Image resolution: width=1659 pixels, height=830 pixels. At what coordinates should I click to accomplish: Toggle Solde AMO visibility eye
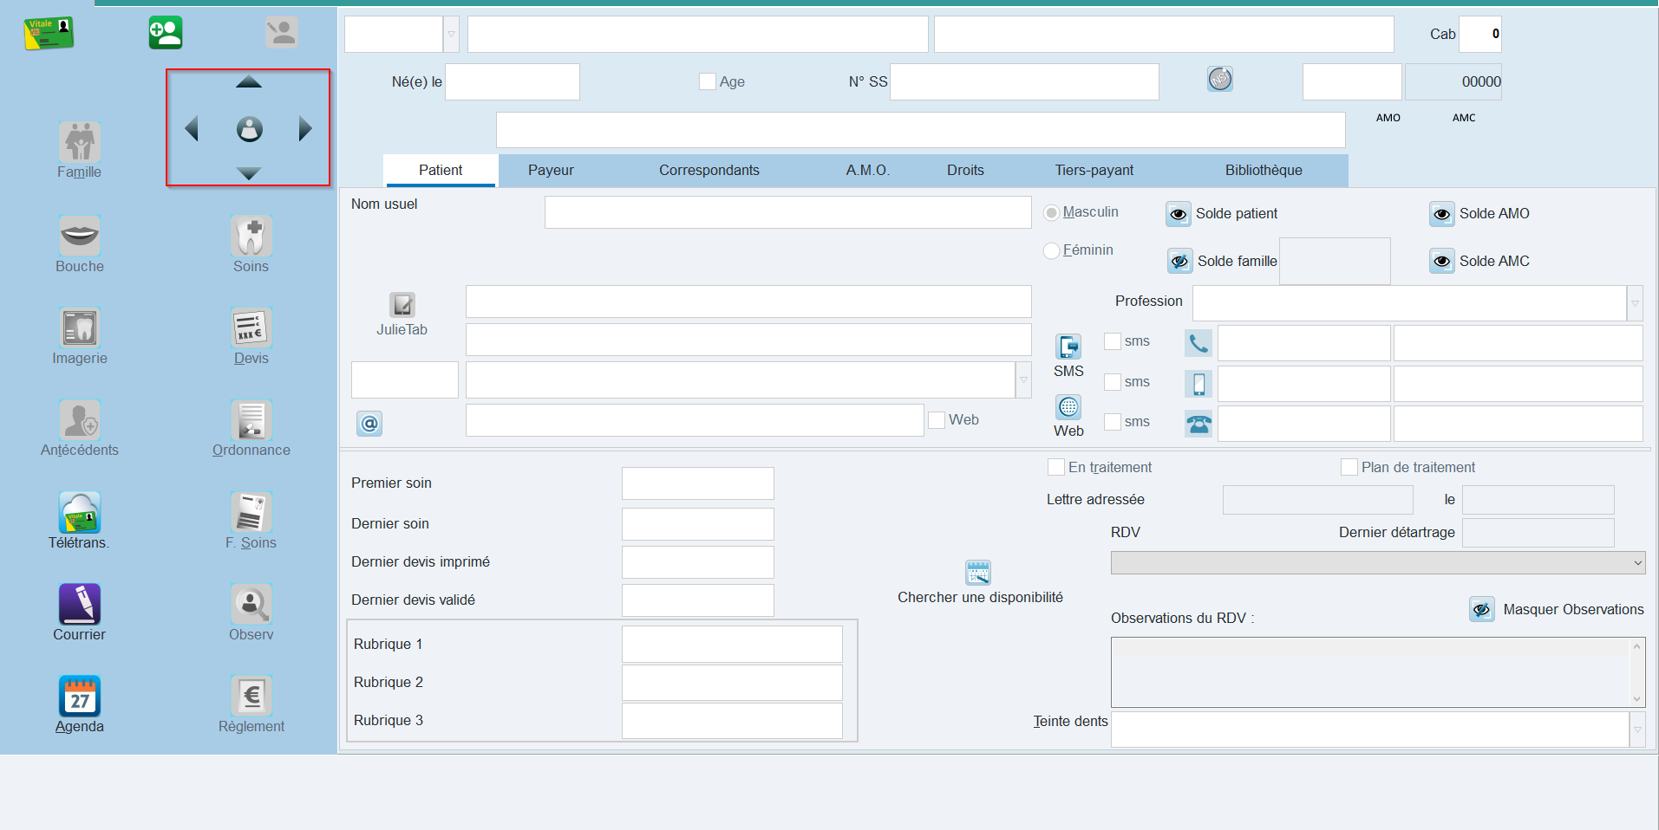[1442, 214]
